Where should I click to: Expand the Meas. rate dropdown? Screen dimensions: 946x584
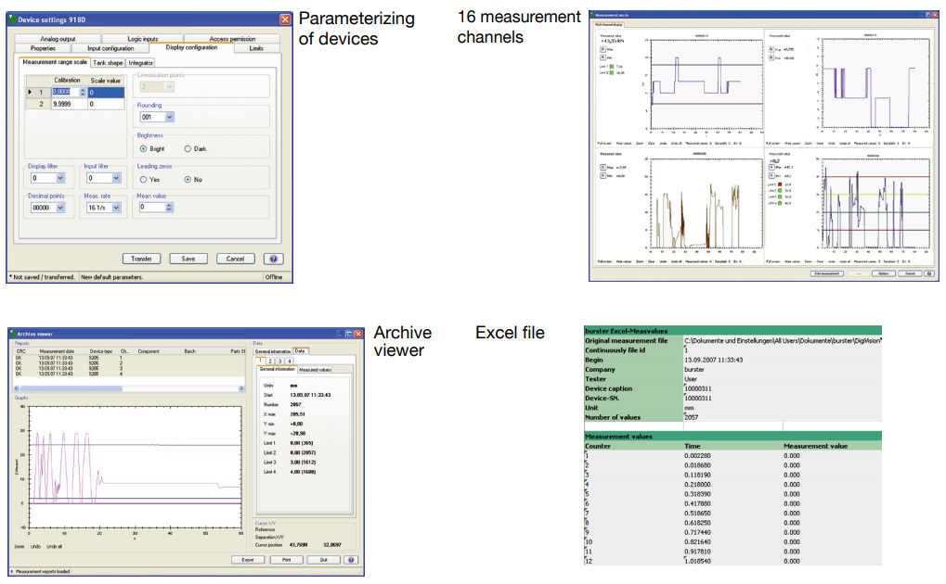click(115, 208)
